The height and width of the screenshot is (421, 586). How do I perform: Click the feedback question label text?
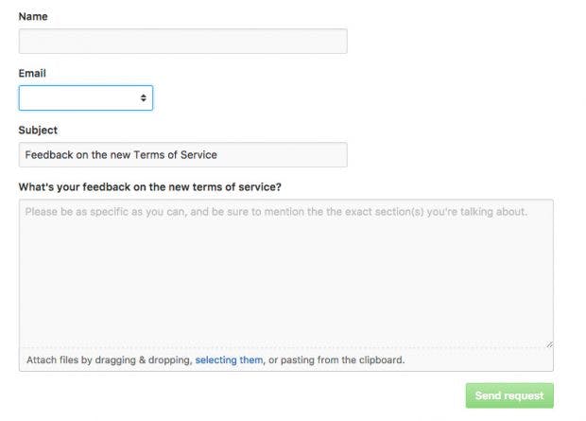(x=149, y=187)
